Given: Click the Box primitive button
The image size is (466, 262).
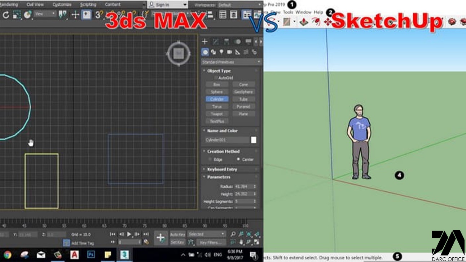Looking at the screenshot, I should pyautogui.click(x=217, y=84).
